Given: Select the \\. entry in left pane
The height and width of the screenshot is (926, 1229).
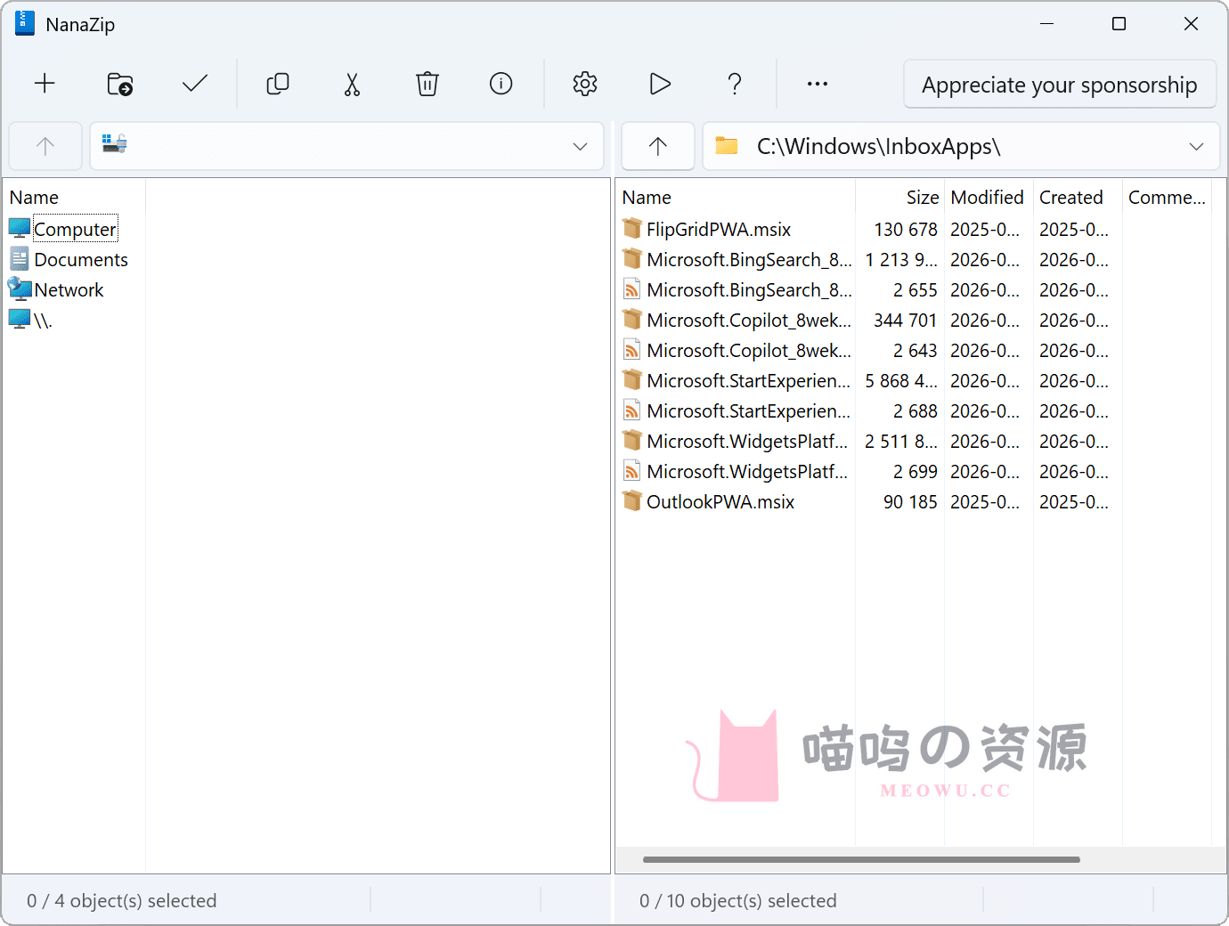Looking at the screenshot, I should coord(43,321).
